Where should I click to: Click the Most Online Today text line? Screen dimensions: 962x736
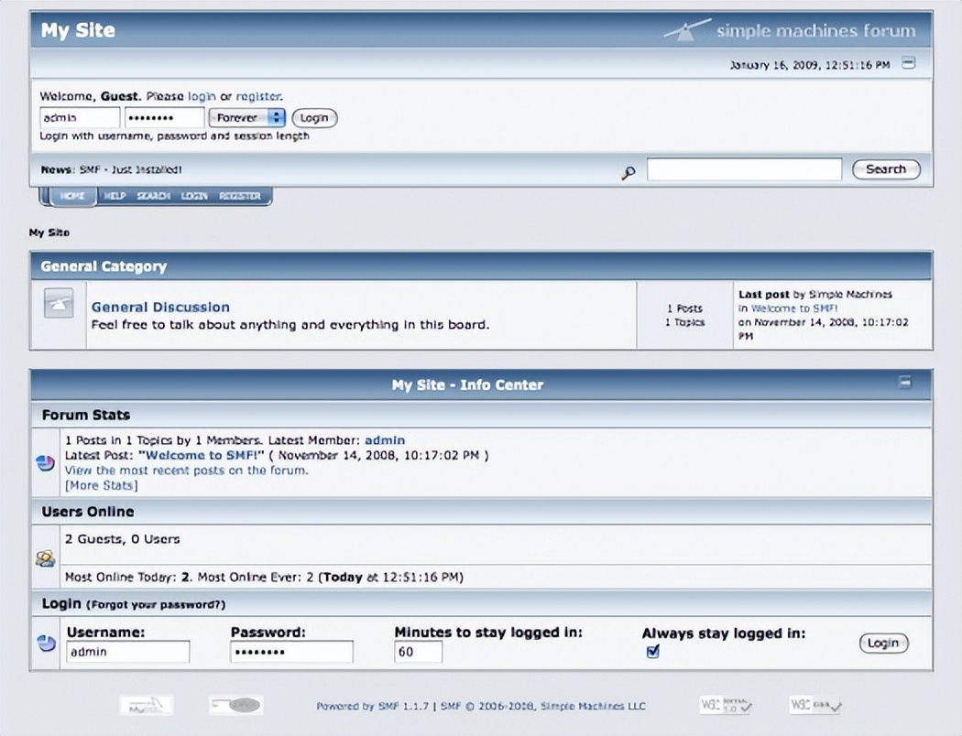(264, 578)
